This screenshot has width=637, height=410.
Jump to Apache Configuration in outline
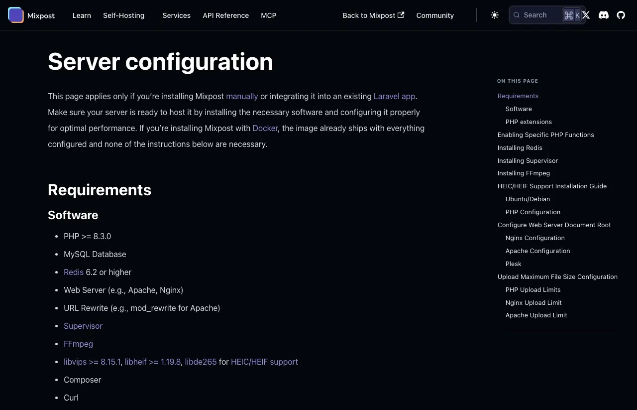[538, 251]
